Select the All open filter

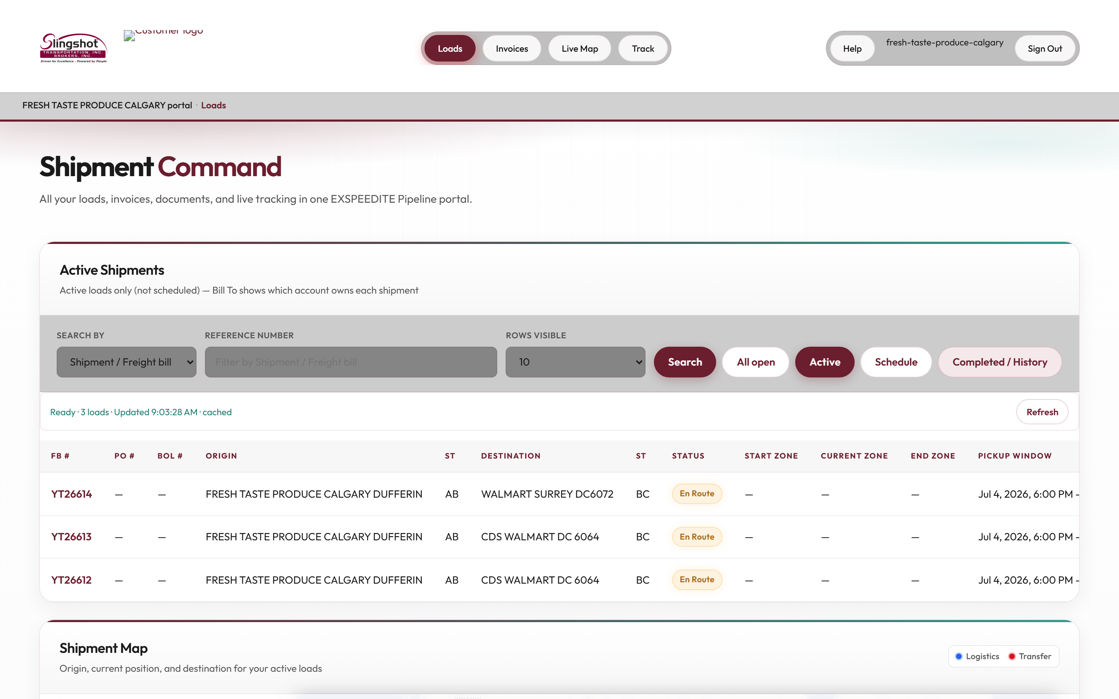(x=756, y=362)
